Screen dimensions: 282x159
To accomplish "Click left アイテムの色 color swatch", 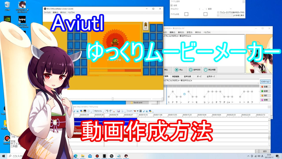I will coord(186,14).
